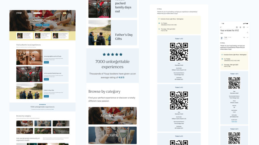This screenshot has height=145, width=259.
Task: Click the blue button on the desktop 'Father's Day Gifts' card
Action: click(x=46, y=96)
